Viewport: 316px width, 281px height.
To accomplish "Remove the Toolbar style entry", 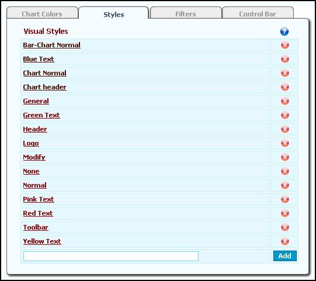I will tap(285, 227).
